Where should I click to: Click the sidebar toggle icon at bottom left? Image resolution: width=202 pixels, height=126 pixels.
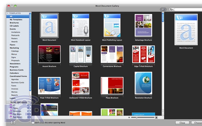[x=13, y=123]
